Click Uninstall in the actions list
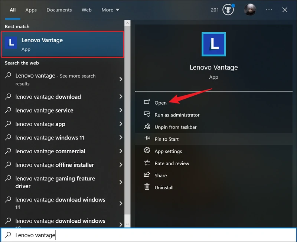Viewport: 297px width, 242px height. click(x=164, y=187)
